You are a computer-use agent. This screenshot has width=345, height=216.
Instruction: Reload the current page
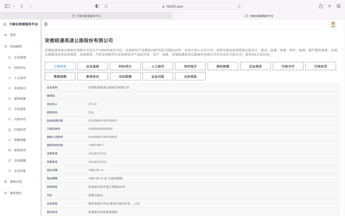(x=239, y=6)
